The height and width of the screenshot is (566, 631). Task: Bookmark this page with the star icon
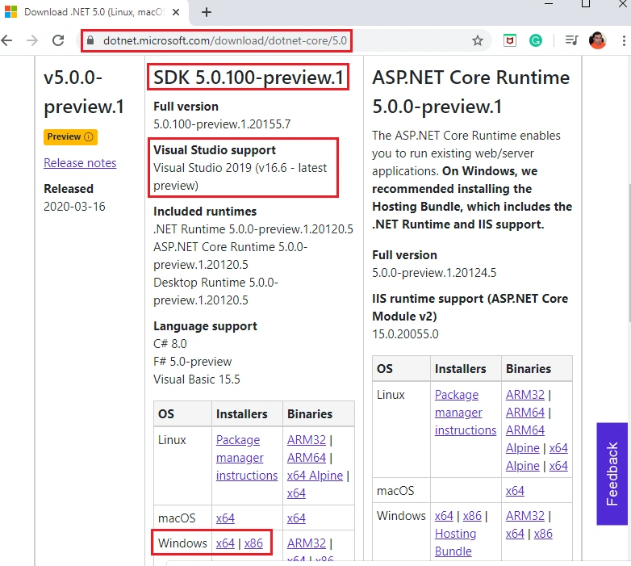(x=477, y=40)
